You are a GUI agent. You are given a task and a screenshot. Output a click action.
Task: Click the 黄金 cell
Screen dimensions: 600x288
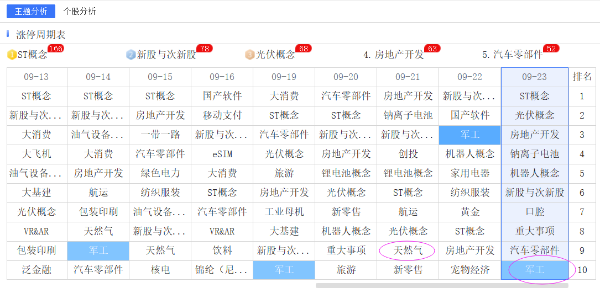(x=470, y=212)
